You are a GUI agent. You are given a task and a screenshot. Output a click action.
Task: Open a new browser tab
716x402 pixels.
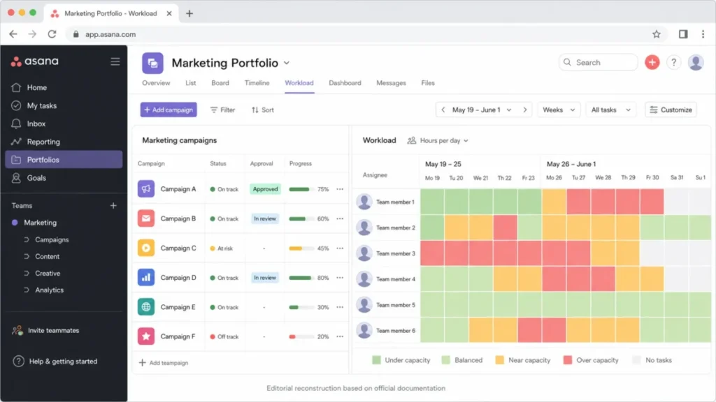click(x=189, y=14)
